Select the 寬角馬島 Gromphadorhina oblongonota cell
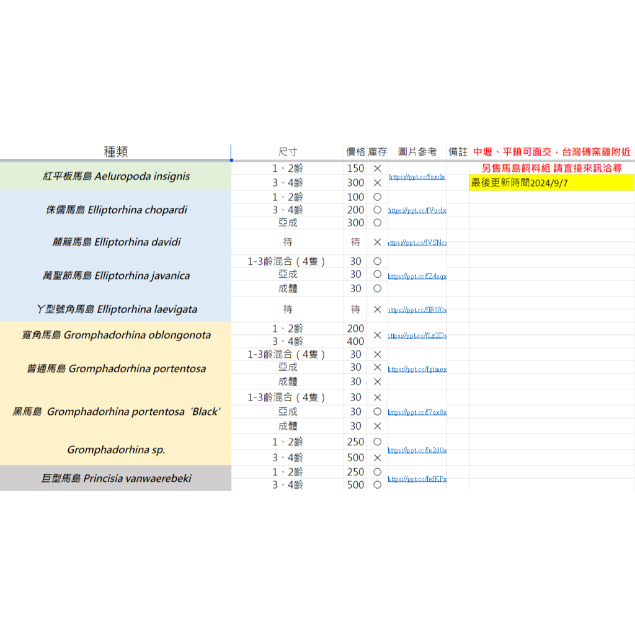This screenshot has width=635, height=635. click(x=116, y=335)
